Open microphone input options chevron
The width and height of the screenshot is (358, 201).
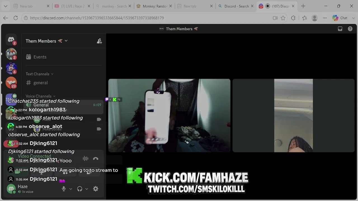pos(71,189)
